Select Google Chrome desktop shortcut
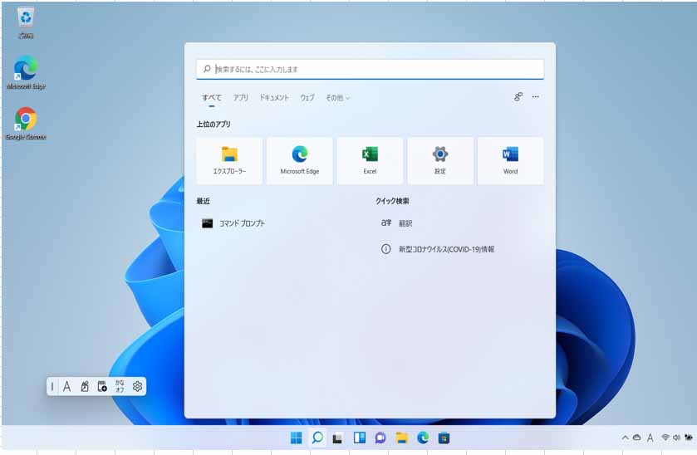697x455 pixels. click(26, 124)
